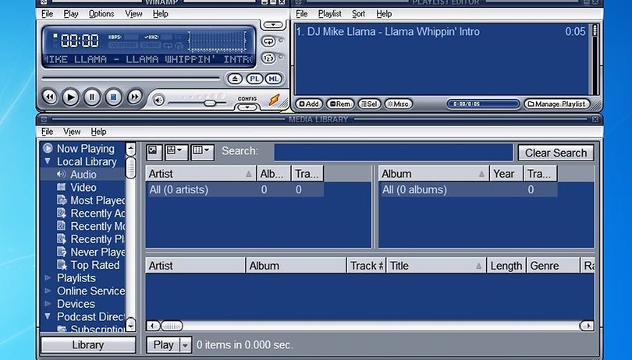Open the Help menu in main Winamp window

(x=161, y=14)
